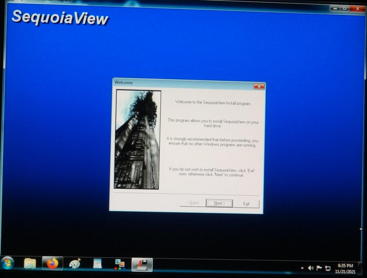This screenshot has height=278, width=367.
Task: Open the volume speaker tray icon
Action: [x=311, y=268]
